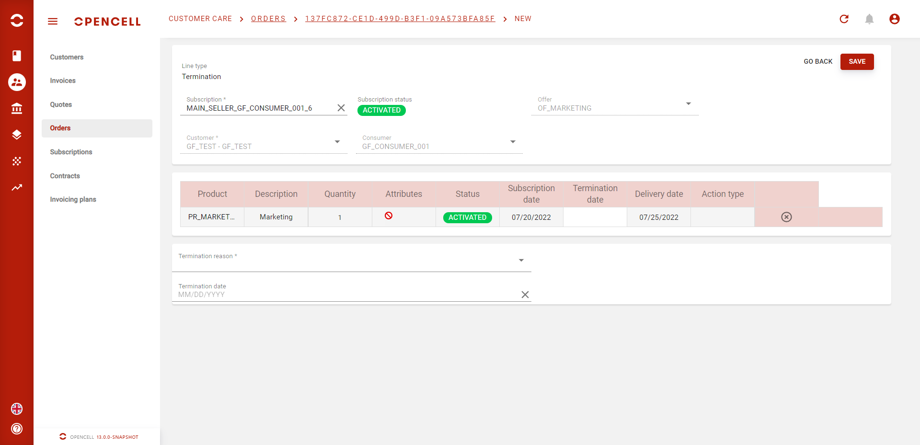Remove the PR_MARKET product row
Screen dimensions: 920x445
pos(786,217)
